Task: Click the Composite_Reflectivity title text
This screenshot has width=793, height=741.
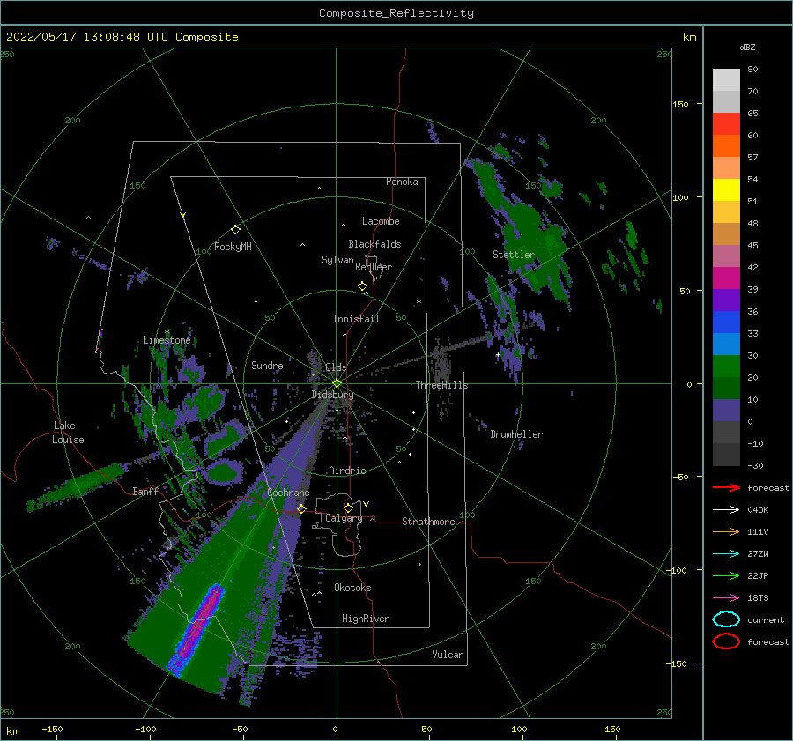Action: click(396, 13)
